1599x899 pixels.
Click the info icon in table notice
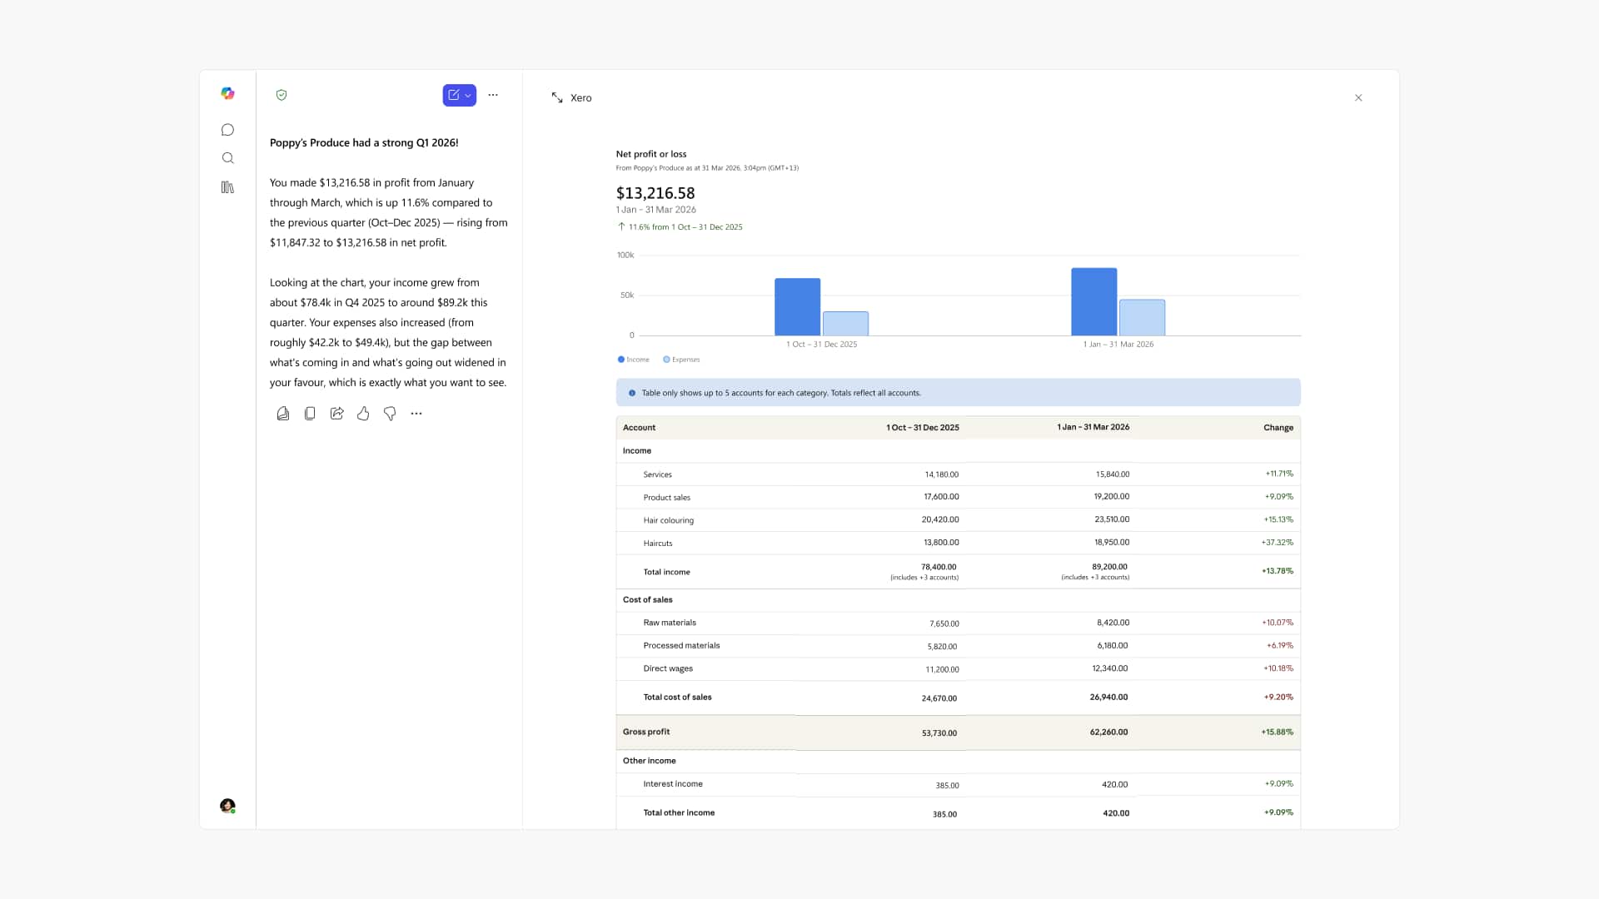[632, 393]
